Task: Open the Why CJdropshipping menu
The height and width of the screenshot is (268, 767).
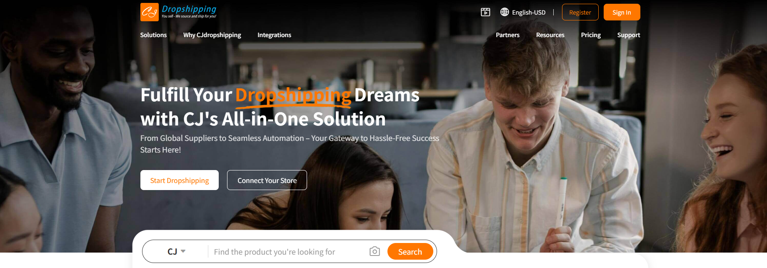Action: (212, 35)
